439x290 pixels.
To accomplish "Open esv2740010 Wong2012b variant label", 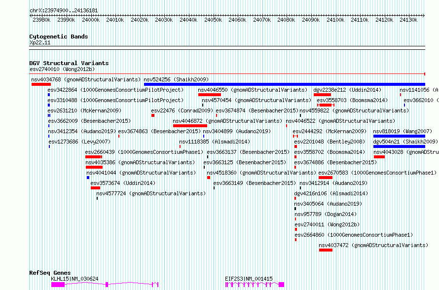I will [62, 69].
